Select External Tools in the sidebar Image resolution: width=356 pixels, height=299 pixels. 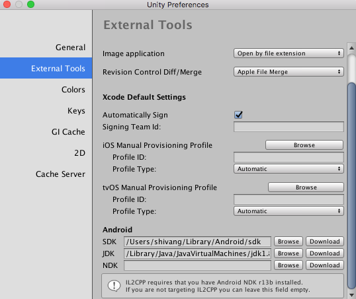coord(46,68)
